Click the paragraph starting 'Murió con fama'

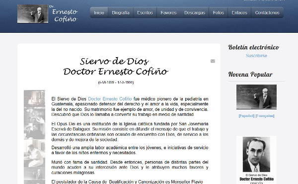pyautogui.click(x=130, y=167)
